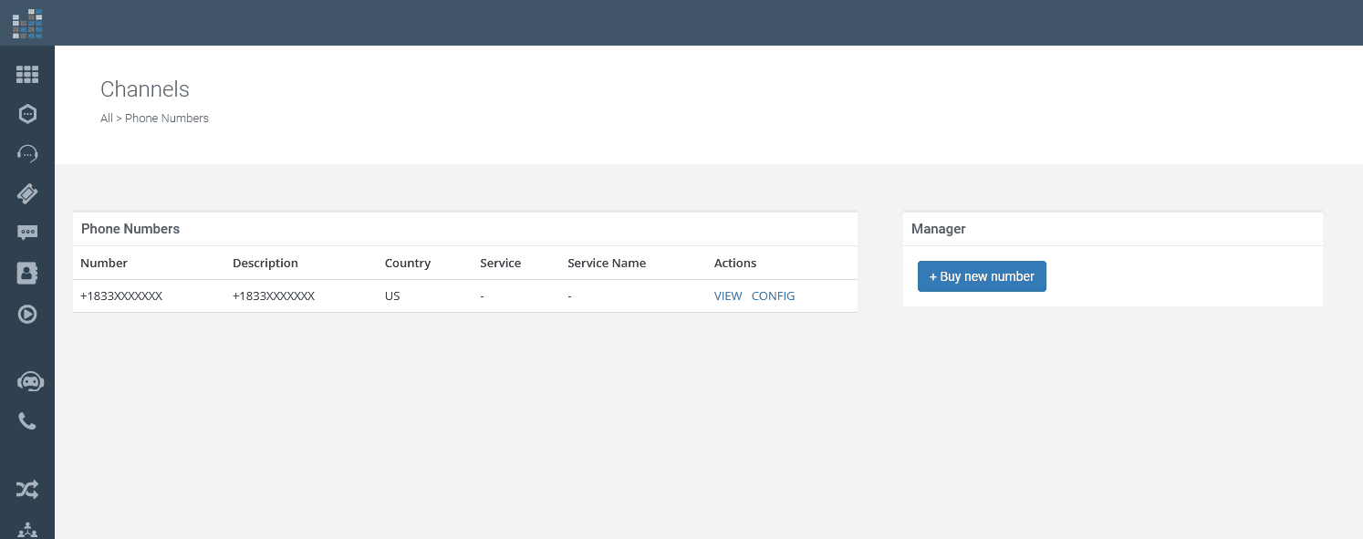Screen dimensions: 1363x539
Task: Select the phone handset icon in the sidebar
Action: click(x=27, y=421)
